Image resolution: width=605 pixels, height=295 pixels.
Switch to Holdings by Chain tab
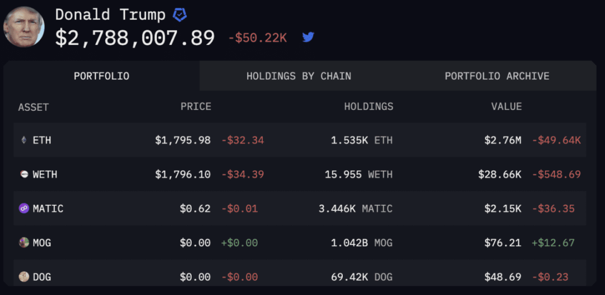pyautogui.click(x=299, y=76)
